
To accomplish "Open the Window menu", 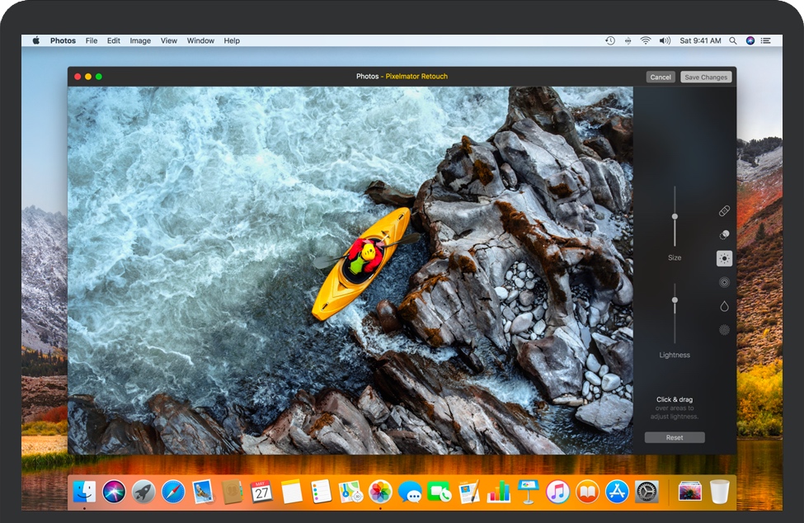I will click(200, 40).
